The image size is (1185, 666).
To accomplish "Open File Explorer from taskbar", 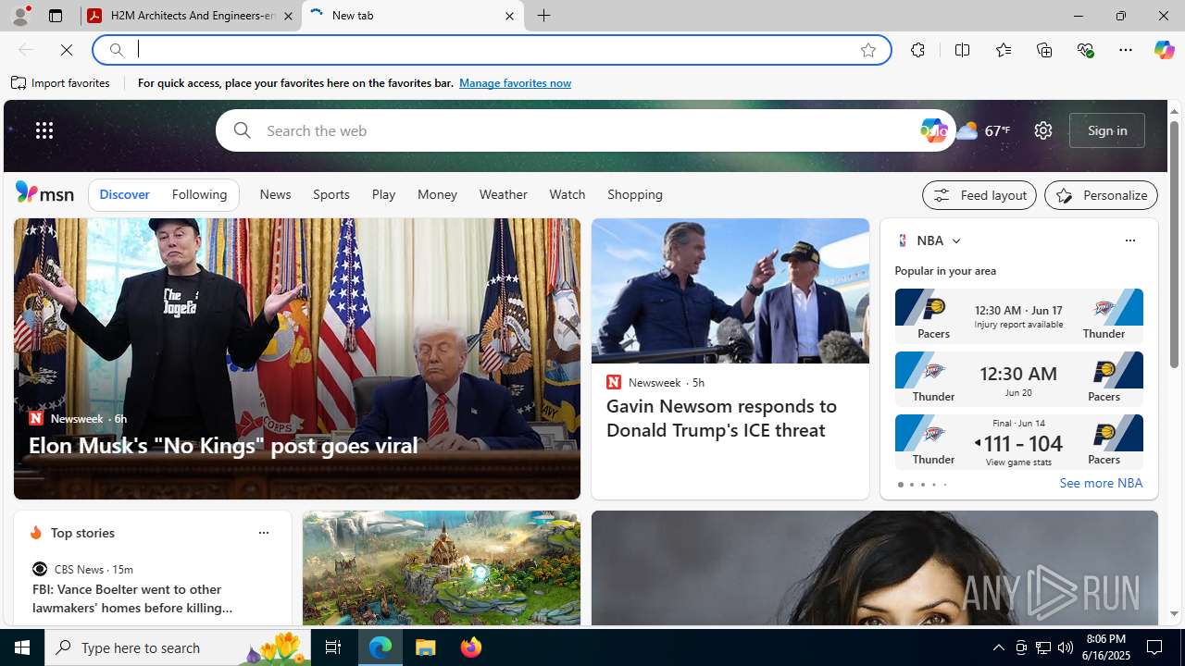I will (426, 647).
